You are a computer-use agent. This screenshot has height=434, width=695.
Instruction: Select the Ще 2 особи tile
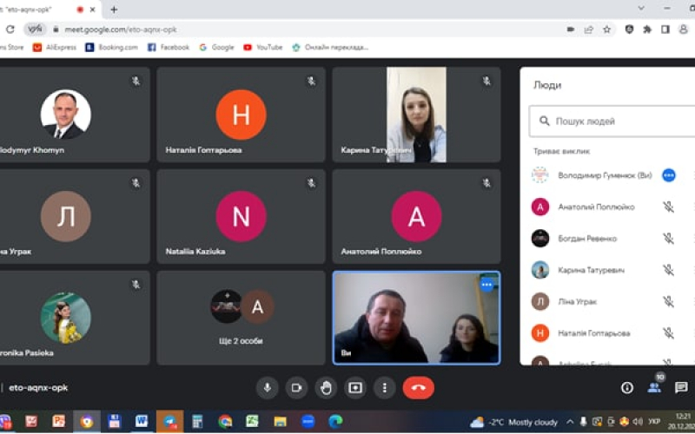(x=242, y=318)
